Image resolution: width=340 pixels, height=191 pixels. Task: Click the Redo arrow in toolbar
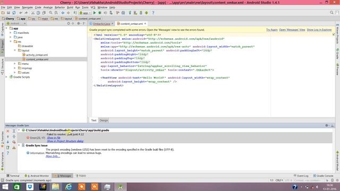(x=26, y=13)
